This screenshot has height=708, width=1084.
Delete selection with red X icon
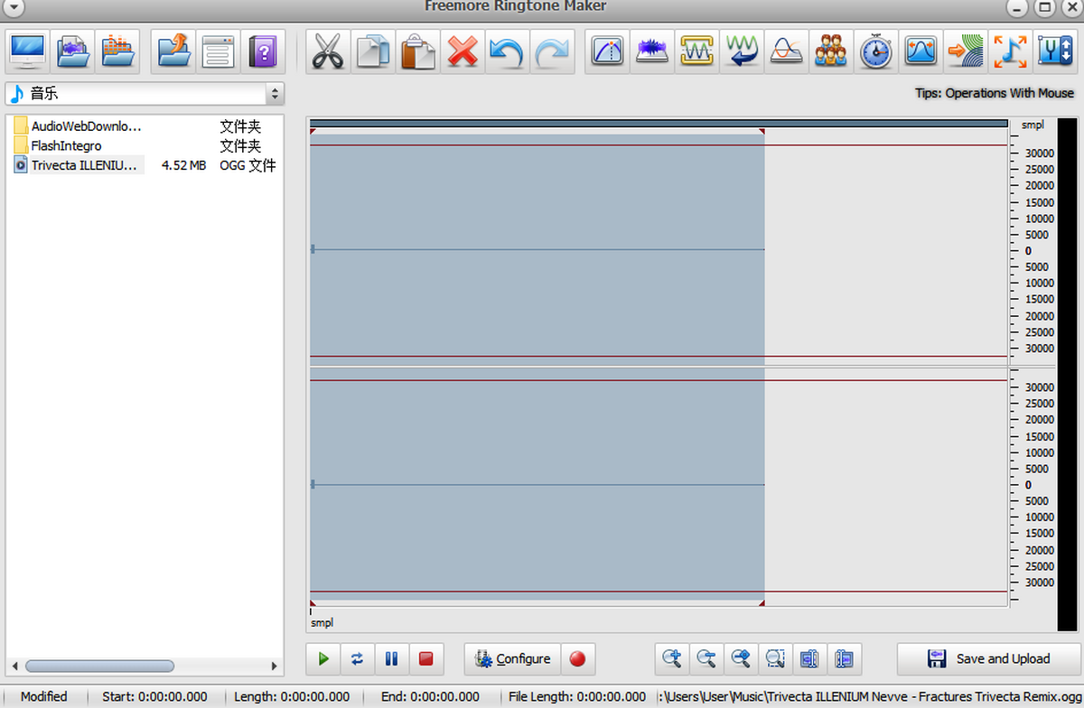[463, 51]
